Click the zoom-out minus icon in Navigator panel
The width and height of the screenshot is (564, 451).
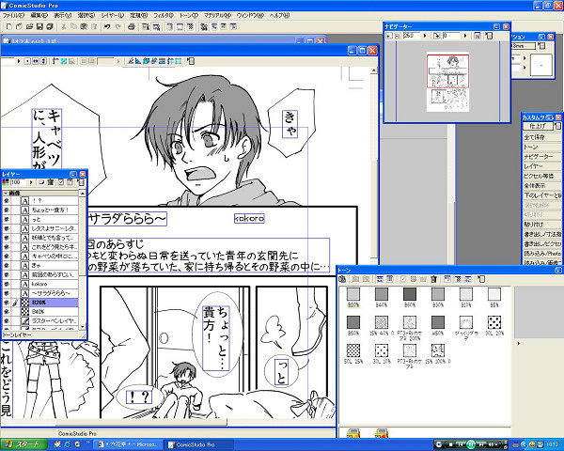point(397,36)
